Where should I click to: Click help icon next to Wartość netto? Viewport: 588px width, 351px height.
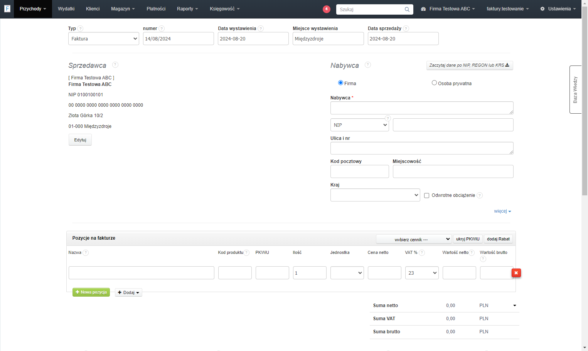click(472, 253)
